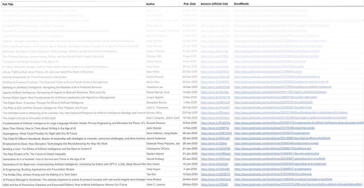Select date cell '26-Nov-2024'
The height and width of the screenshot is (188, 364).
189,185
